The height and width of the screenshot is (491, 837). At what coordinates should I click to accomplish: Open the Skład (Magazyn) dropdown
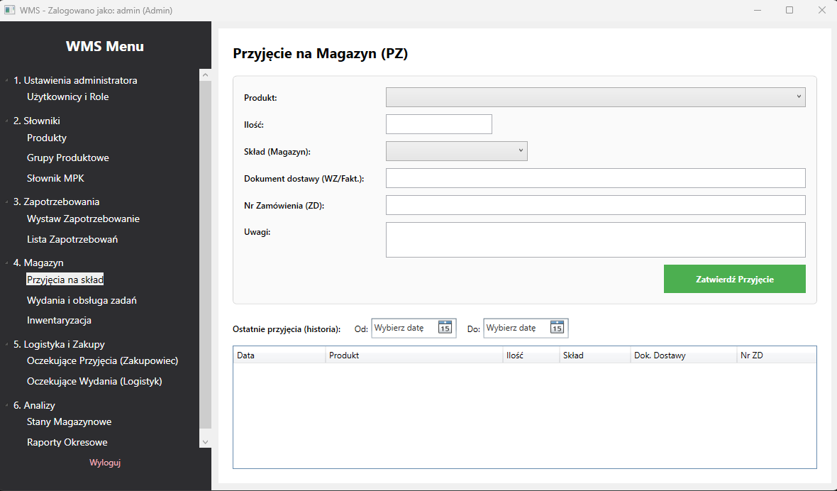point(456,151)
